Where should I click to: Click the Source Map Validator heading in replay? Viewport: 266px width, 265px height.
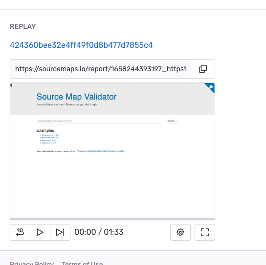click(76, 97)
